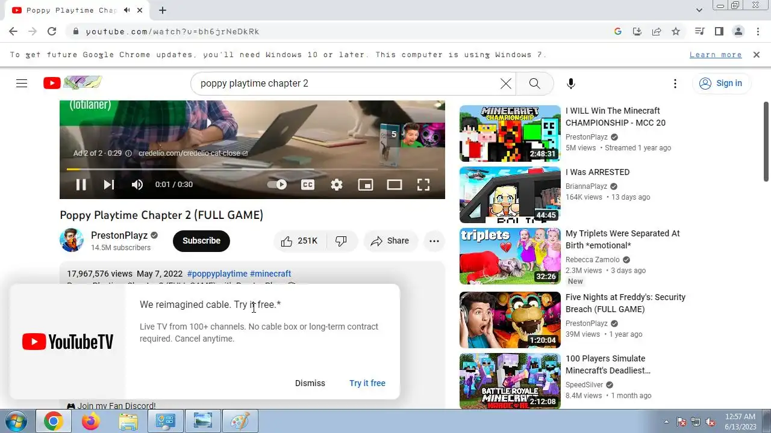Open Google icon in address bar
Screen dimensions: 771x433
pyautogui.click(x=618, y=31)
